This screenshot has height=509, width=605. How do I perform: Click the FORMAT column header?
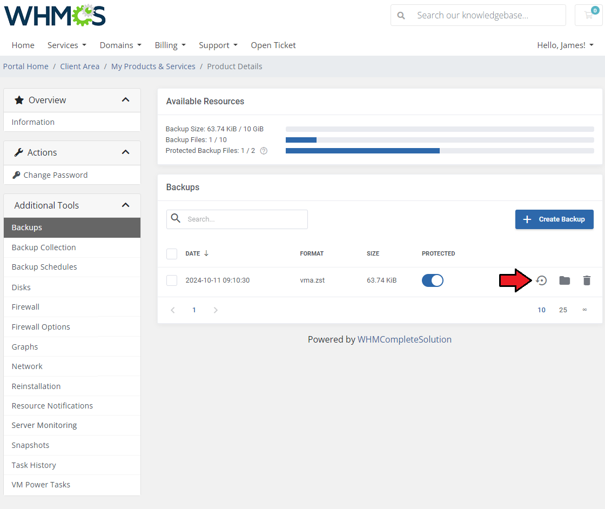pos(312,253)
